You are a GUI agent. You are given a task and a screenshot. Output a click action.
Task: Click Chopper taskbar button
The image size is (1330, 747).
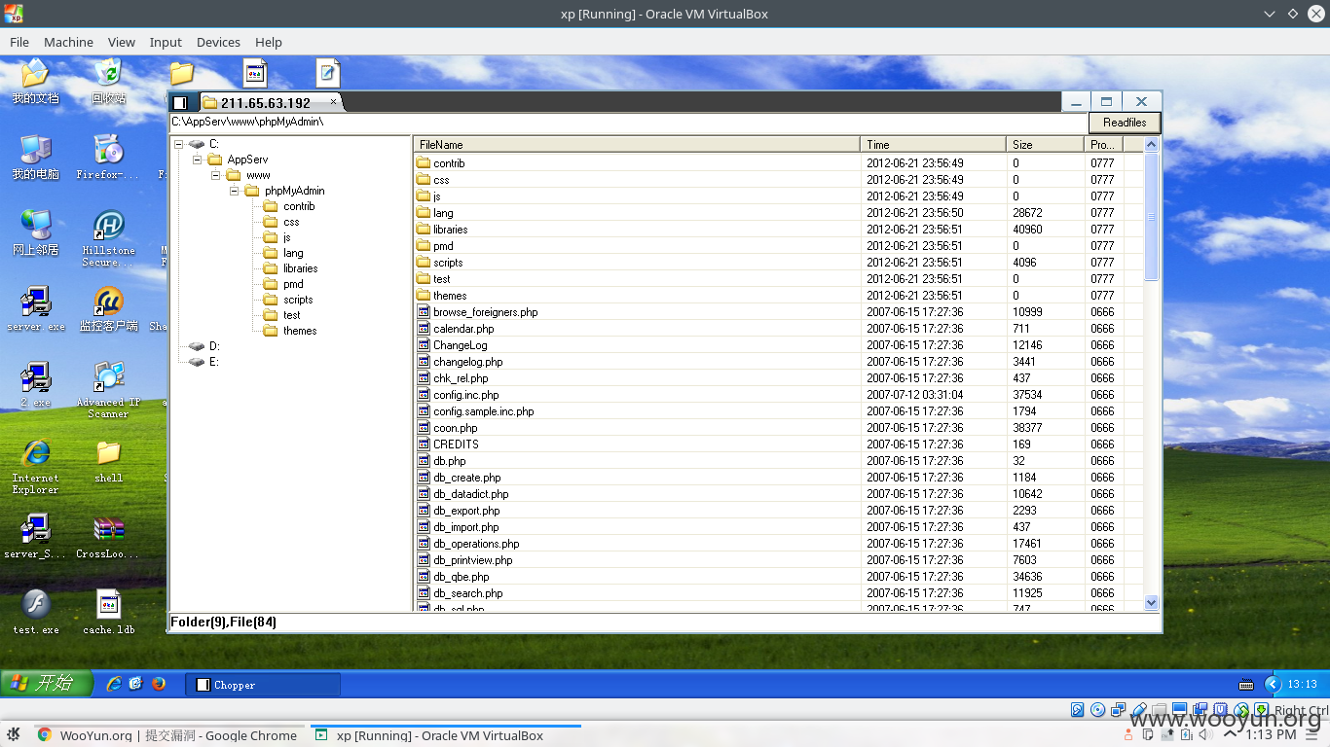coord(263,685)
